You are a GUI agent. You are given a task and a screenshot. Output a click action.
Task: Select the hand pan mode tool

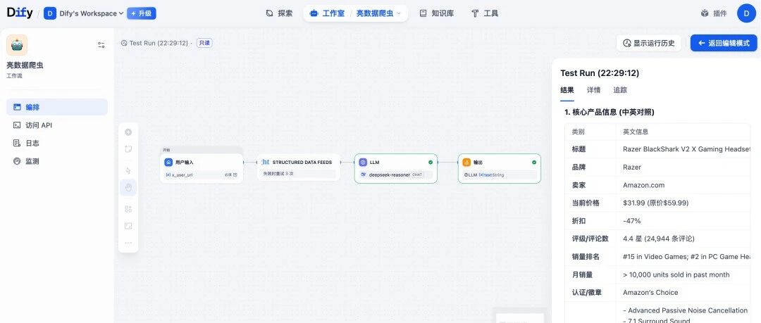[128, 188]
